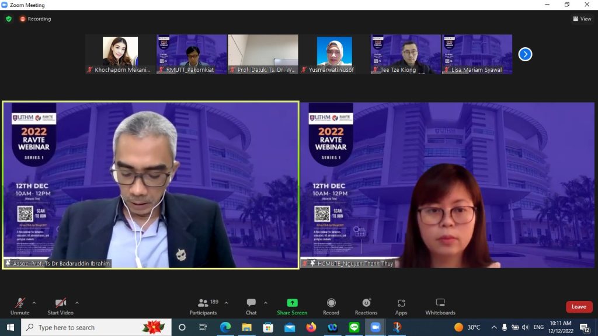Click the red Leave button
This screenshot has height=336, width=598.
click(579, 307)
